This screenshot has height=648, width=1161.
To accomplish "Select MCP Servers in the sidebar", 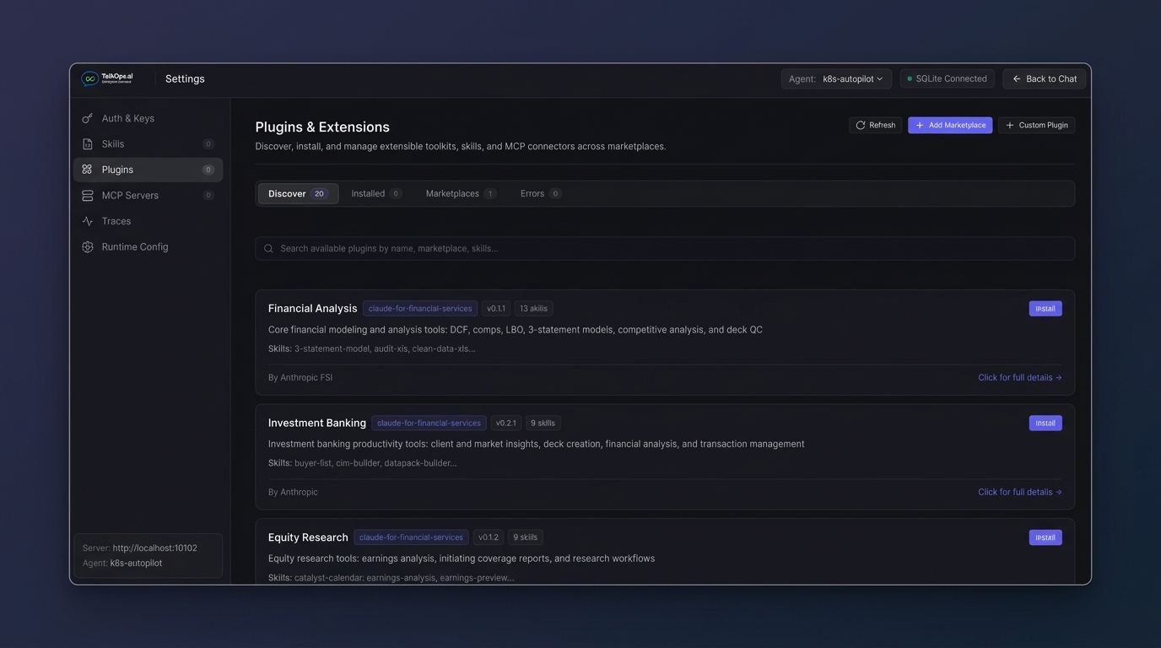I will pos(148,196).
